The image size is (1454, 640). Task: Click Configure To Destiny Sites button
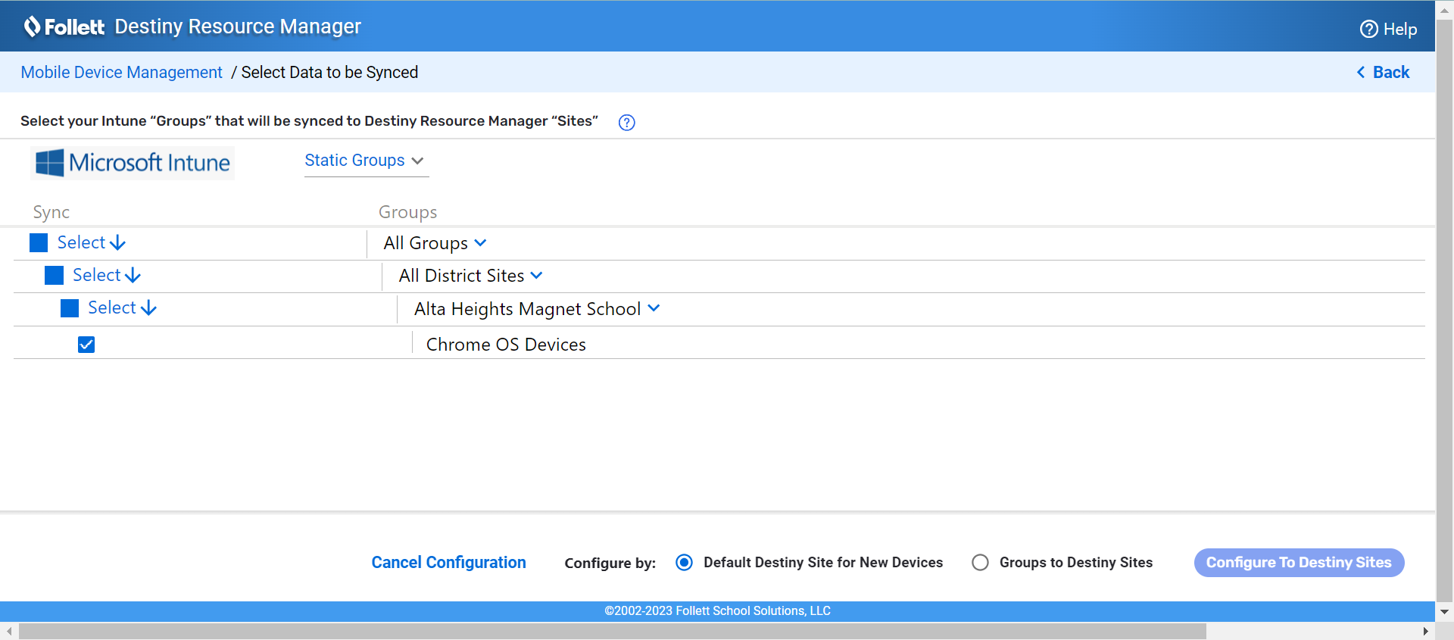tap(1299, 562)
